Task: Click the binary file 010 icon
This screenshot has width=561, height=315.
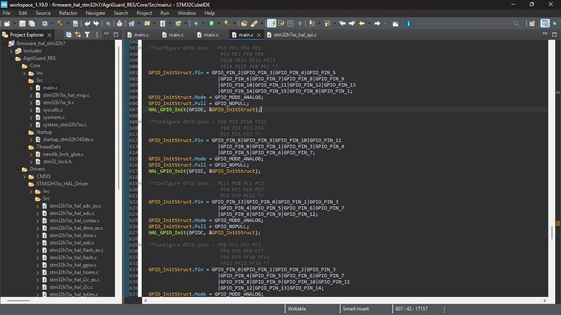Action: click(x=76, y=23)
